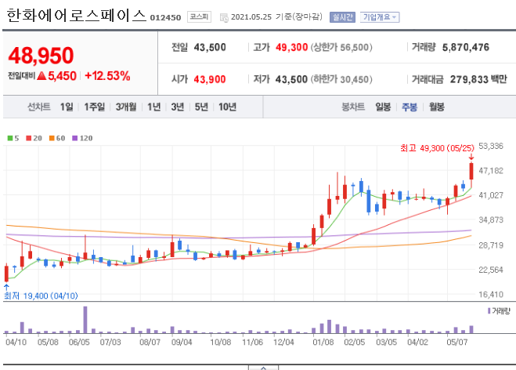This screenshot has width=516, height=370.
Task: Click the calendar icon beside the date
Action: (224, 17)
